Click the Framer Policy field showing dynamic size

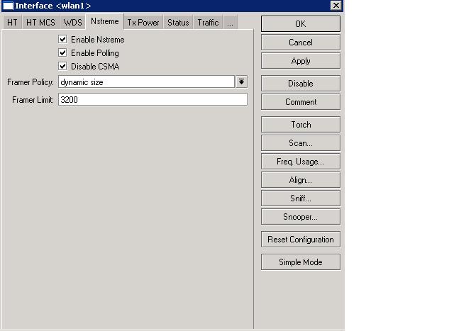tap(146, 82)
